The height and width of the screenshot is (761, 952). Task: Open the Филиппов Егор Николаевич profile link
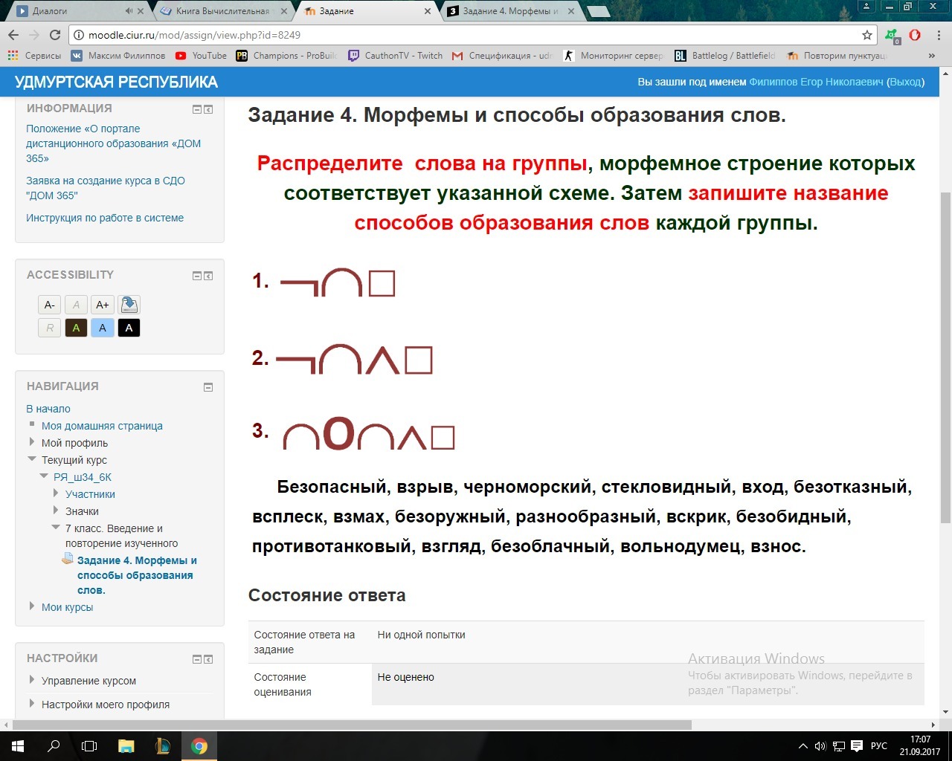click(816, 82)
